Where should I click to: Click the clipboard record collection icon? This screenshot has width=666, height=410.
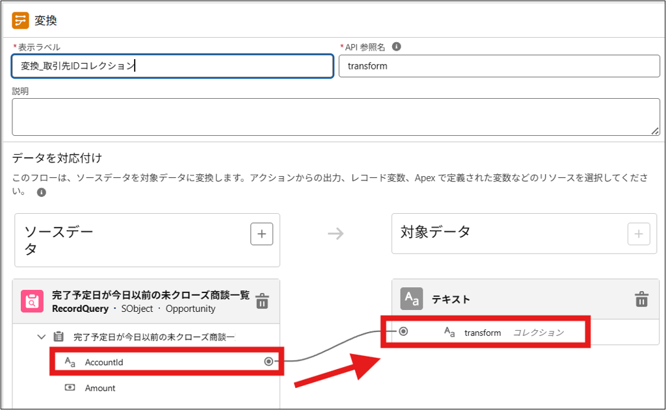pyautogui.click(x=59, y=337)
